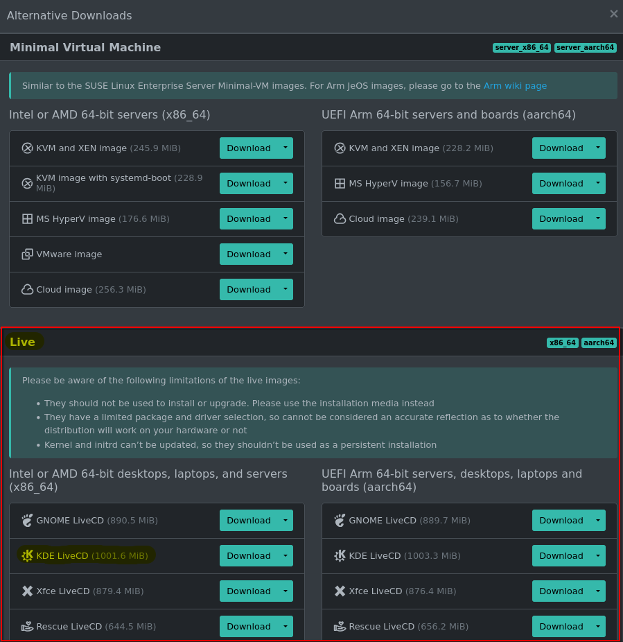Screen dimensions: 623x642
Task: Select the aarch64 tag in Live section
Action: point(599,342)
